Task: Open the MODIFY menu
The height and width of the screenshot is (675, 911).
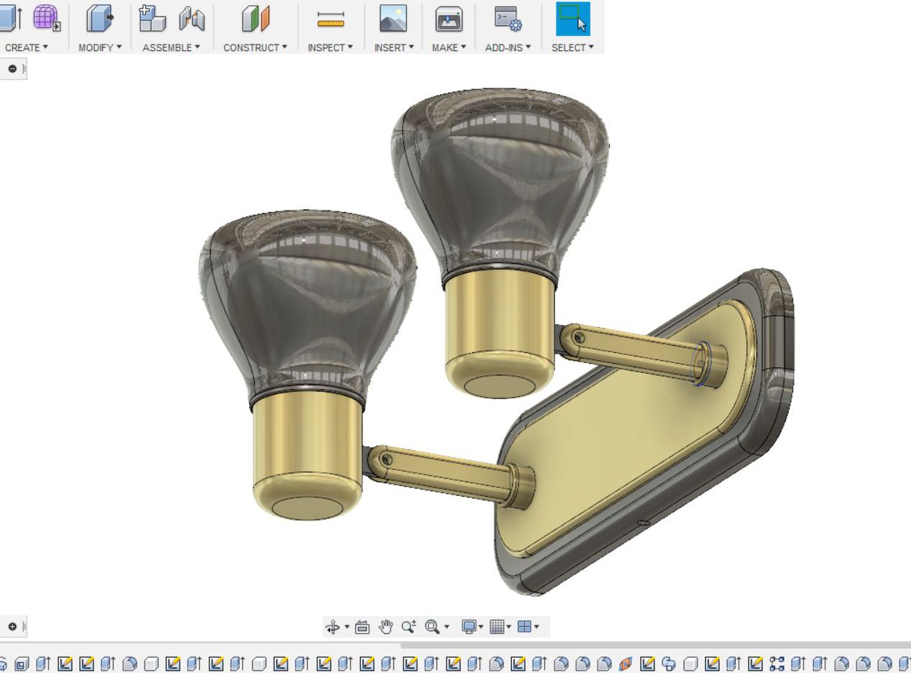Action: point(98,48)
